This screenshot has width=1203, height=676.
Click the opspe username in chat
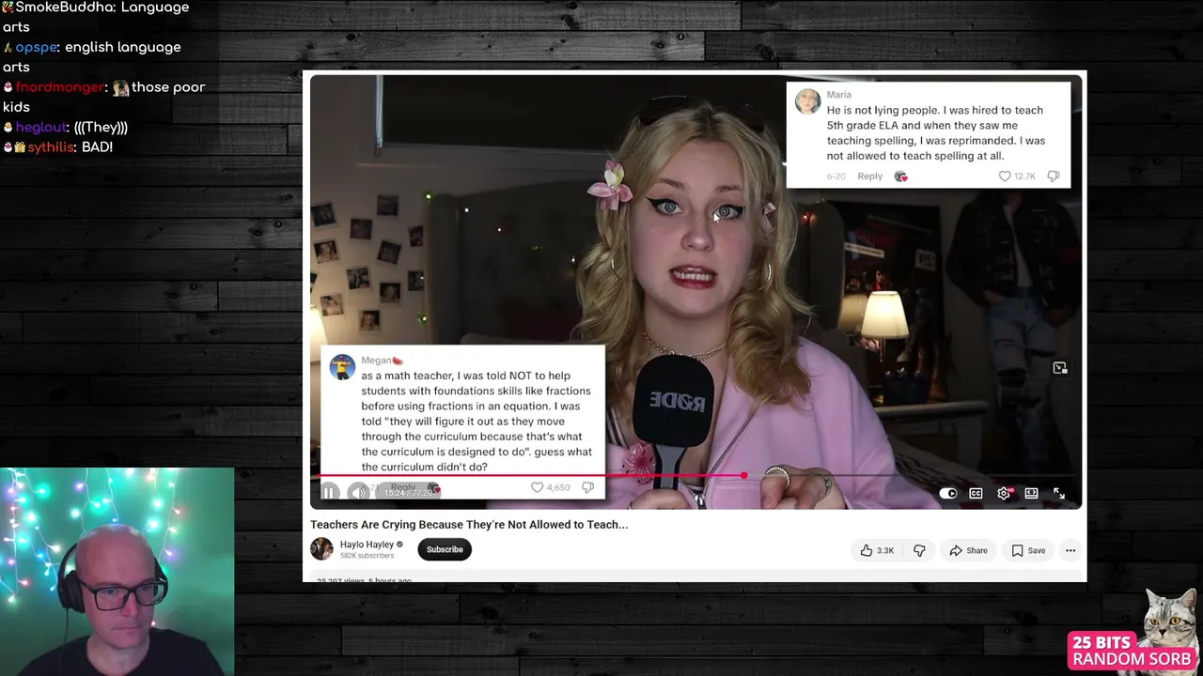pyautogui.click(x=36, y=47)
